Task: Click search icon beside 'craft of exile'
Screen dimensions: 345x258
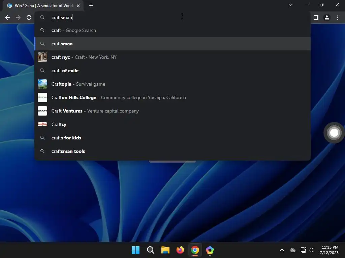Action: [42, 71]
